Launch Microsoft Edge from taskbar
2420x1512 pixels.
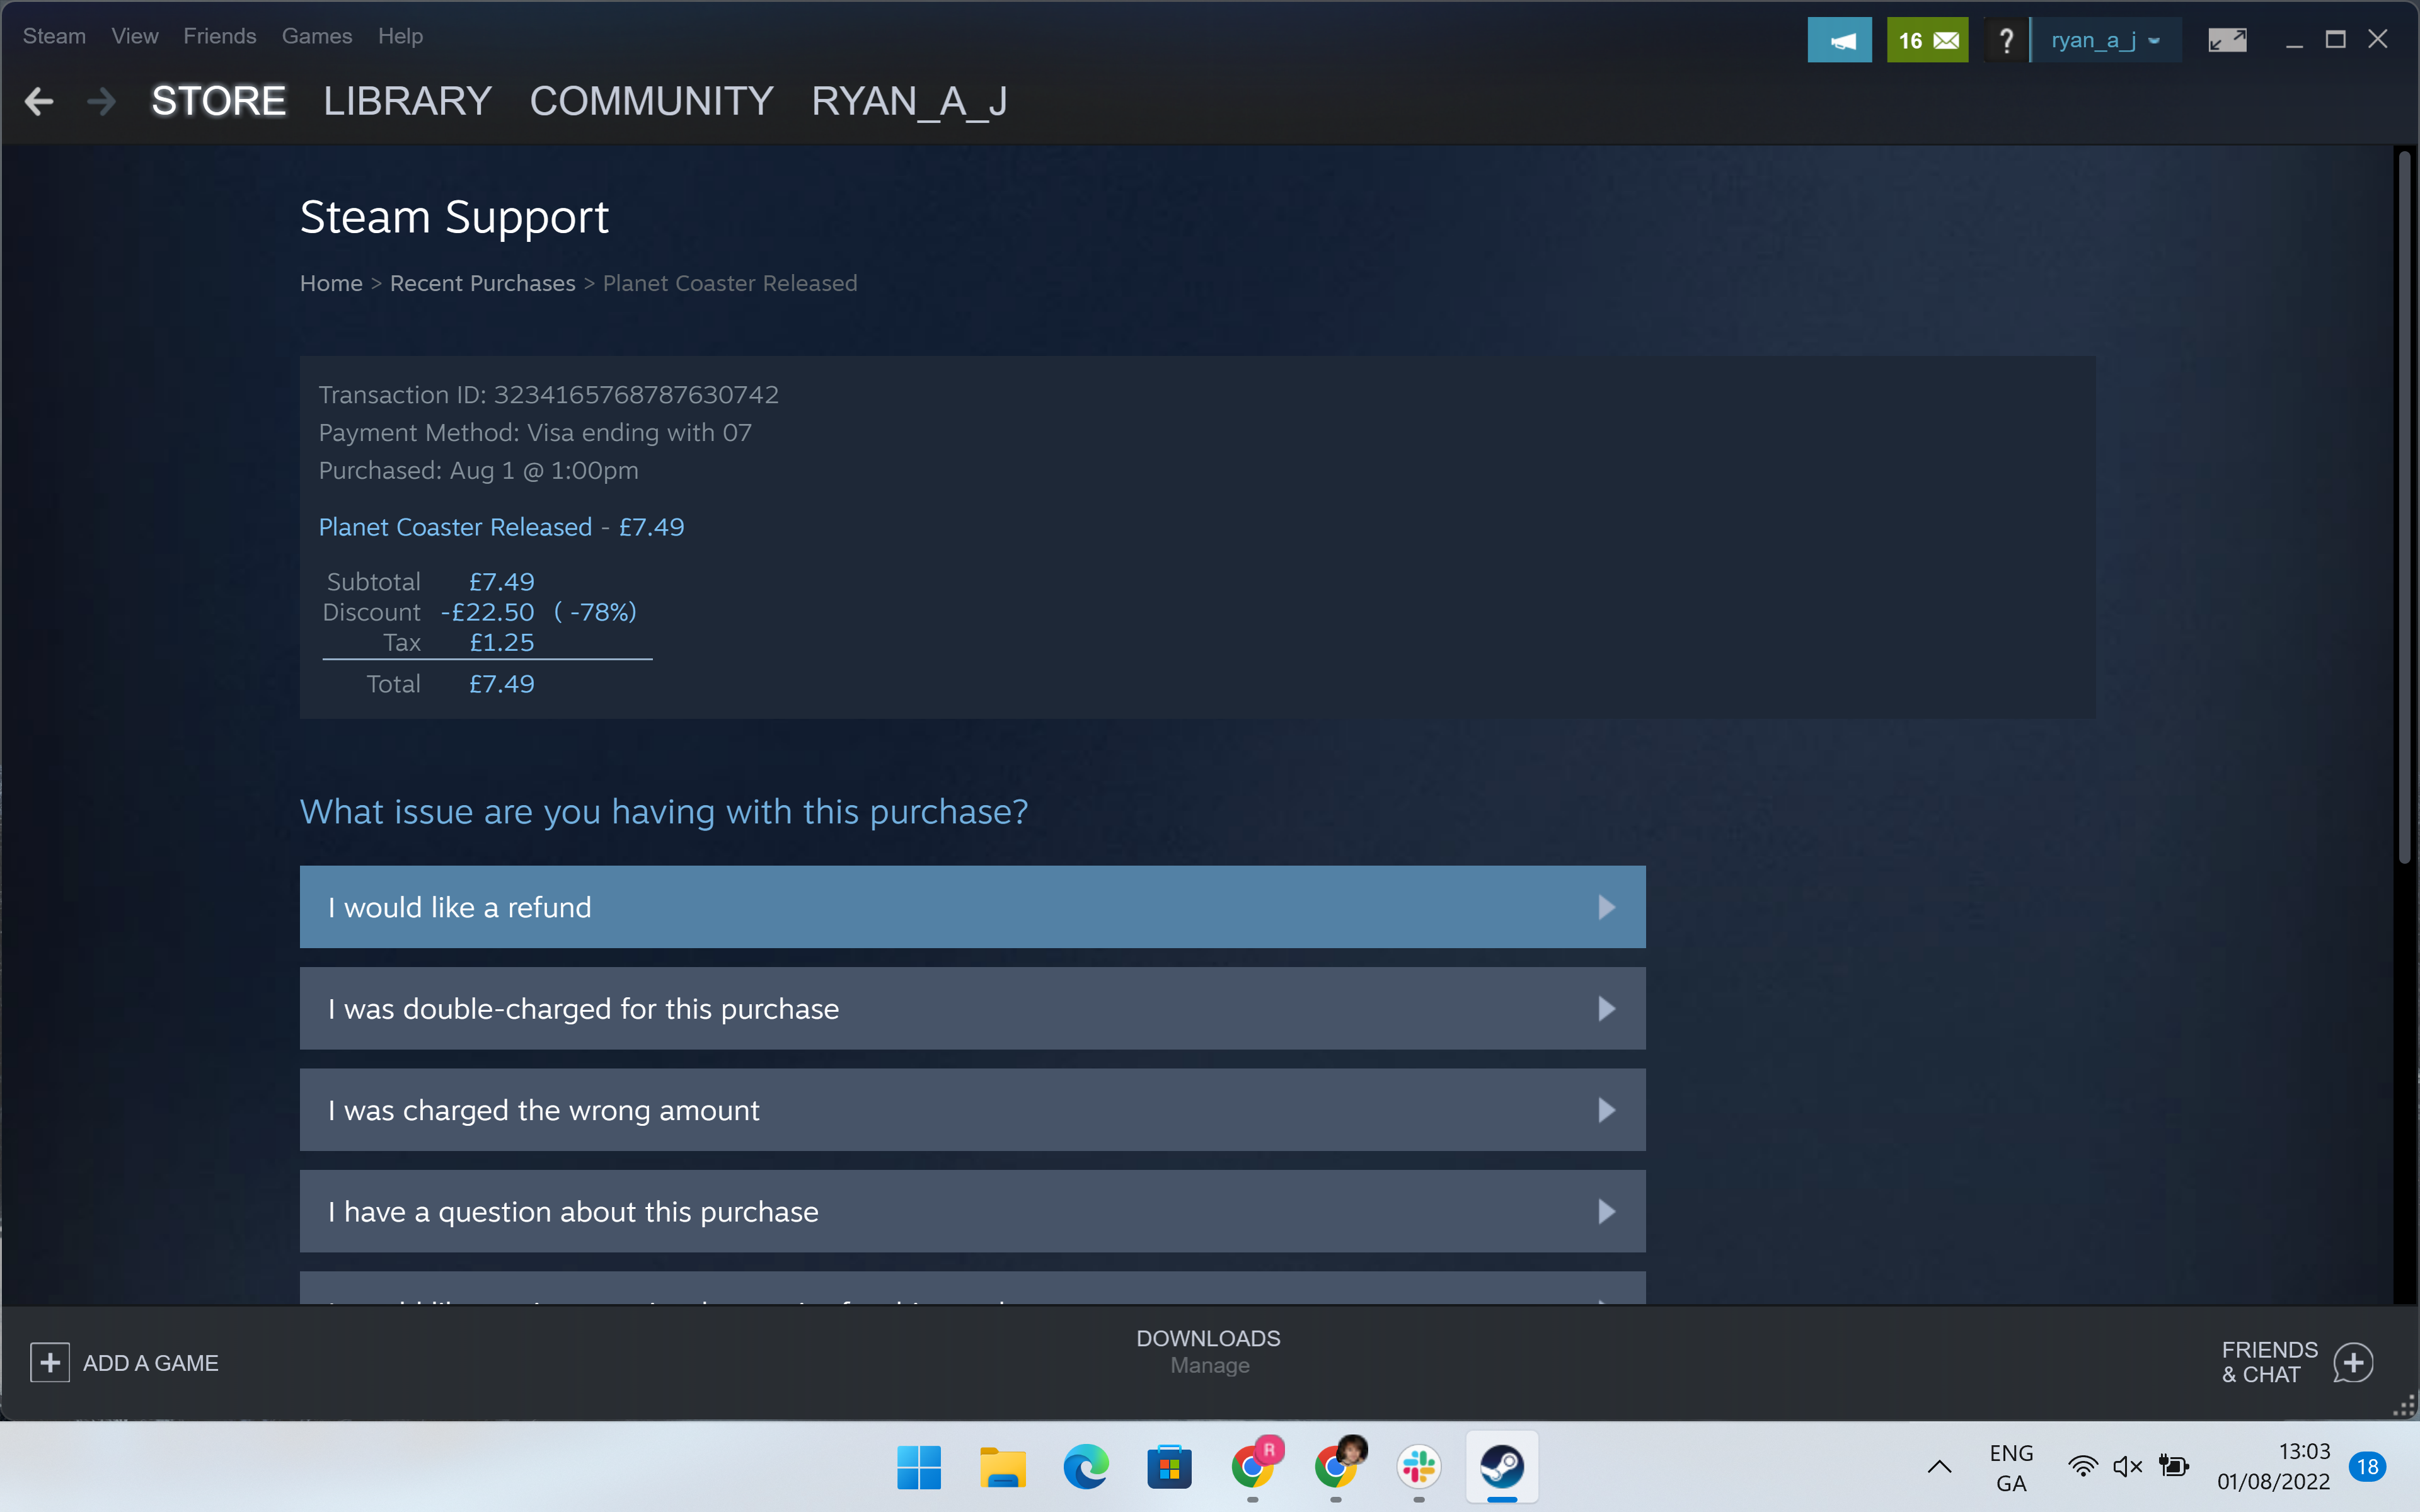point(1086,1467)
